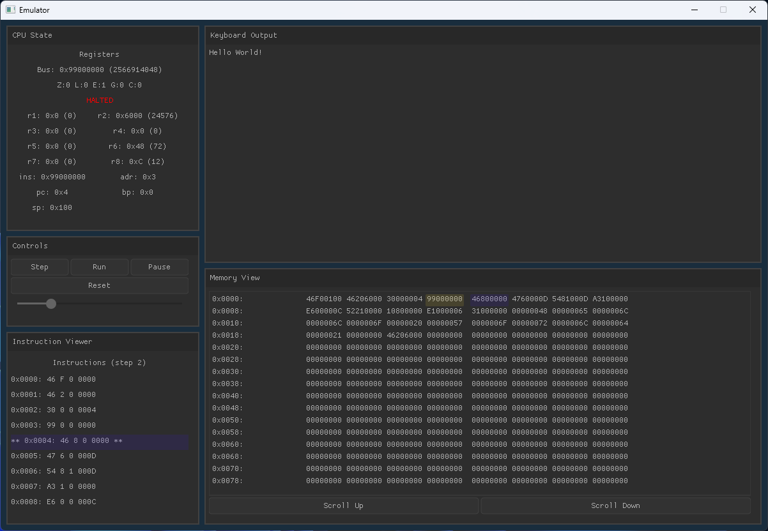Click memory word 00000057
This screenshot has width=768, height=531.
(x=445, y=323)
